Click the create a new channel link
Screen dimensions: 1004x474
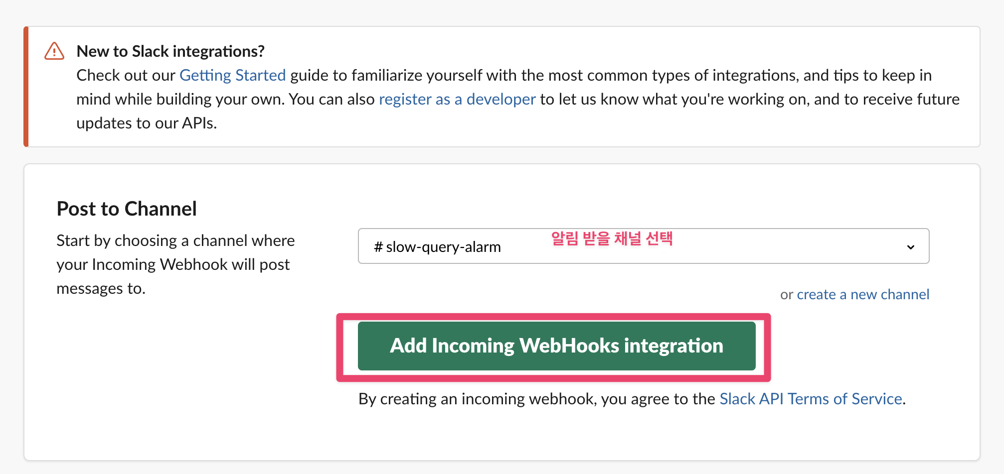863,294
